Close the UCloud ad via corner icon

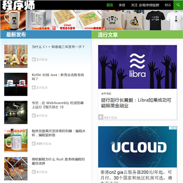[x=175, y=128]
